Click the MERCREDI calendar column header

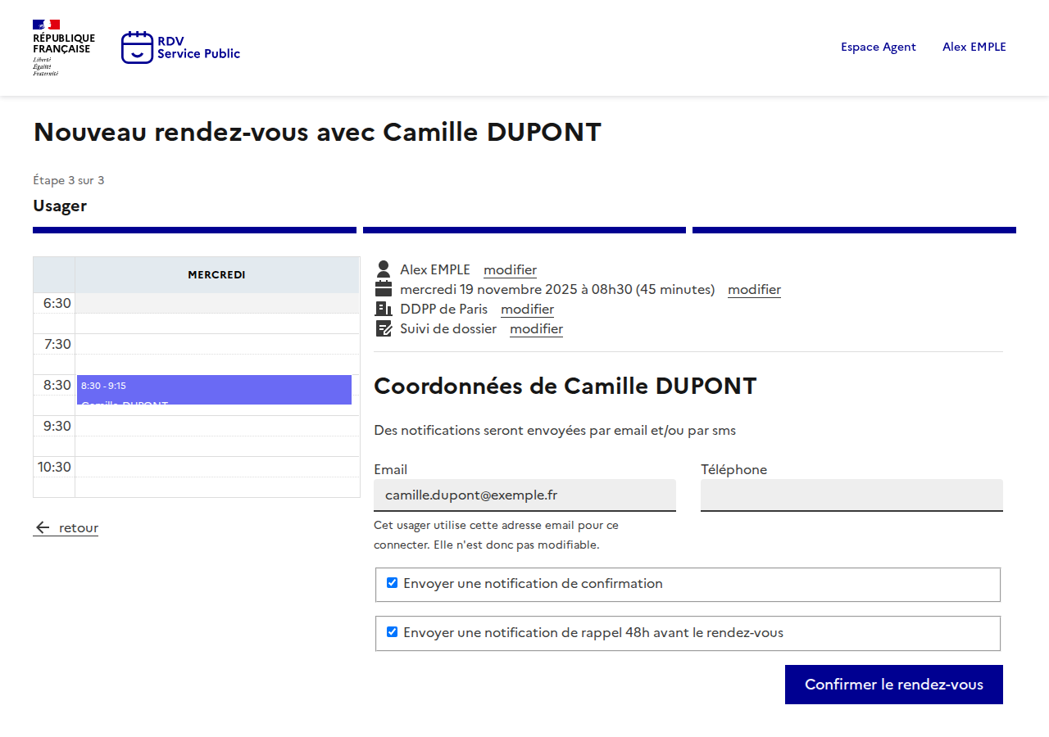point(216,274)
